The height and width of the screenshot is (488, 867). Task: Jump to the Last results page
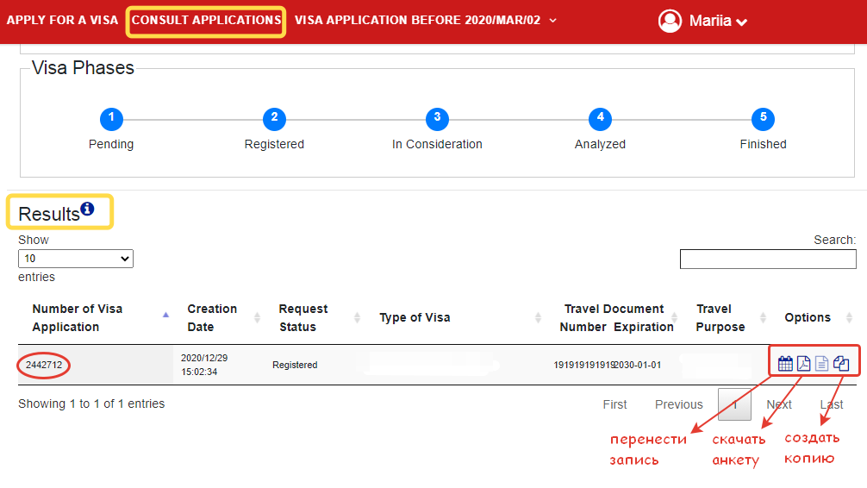click(x=832, y=404)
